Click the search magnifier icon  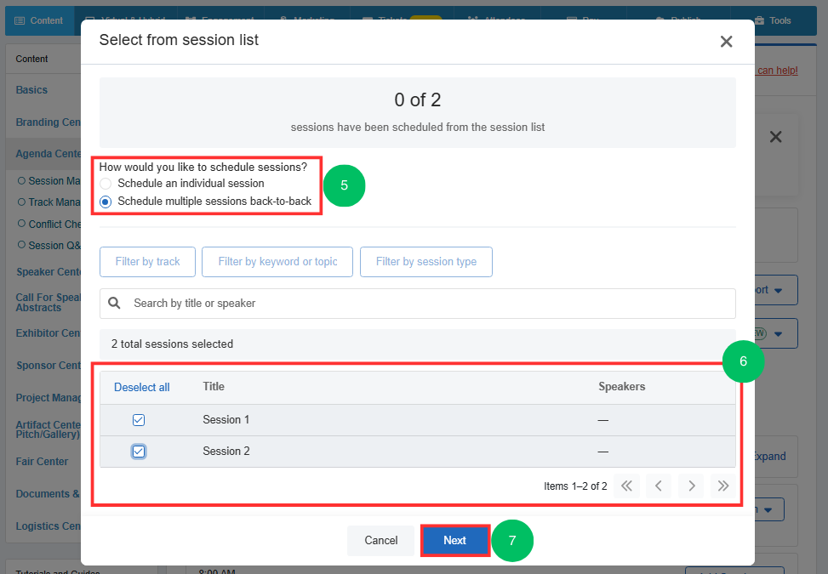coord(114,303)
